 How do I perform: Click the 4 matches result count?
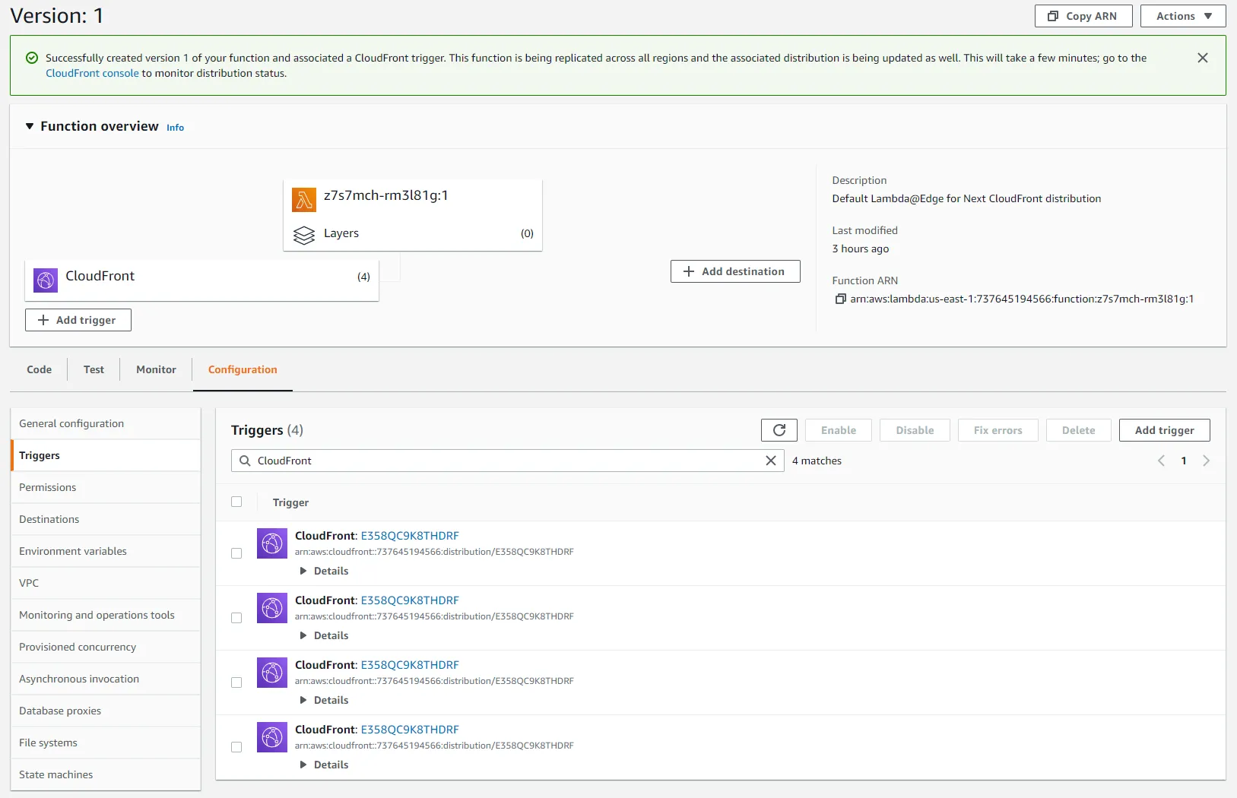coord(817,461)
